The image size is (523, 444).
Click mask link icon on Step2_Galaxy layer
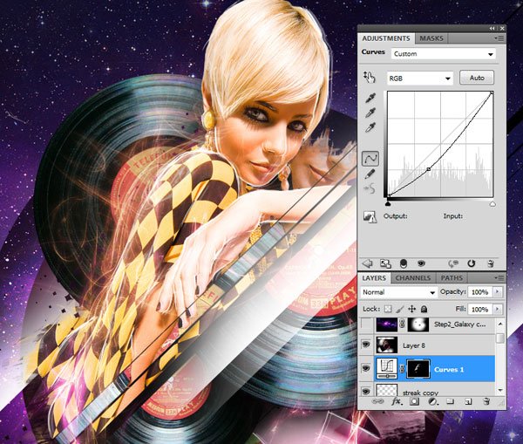point(402,324)
